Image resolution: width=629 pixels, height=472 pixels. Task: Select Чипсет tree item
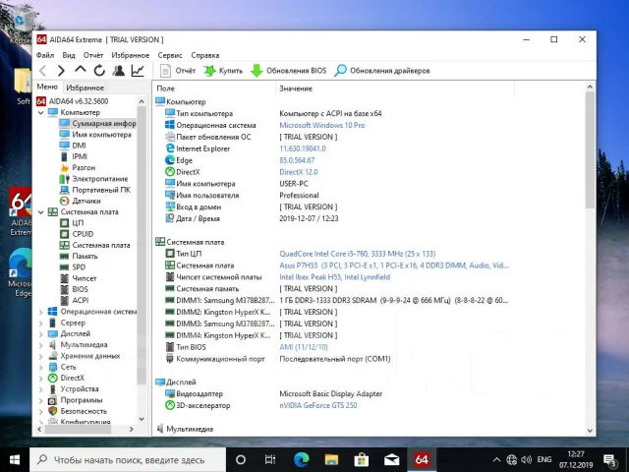click(x=79, y=278)
